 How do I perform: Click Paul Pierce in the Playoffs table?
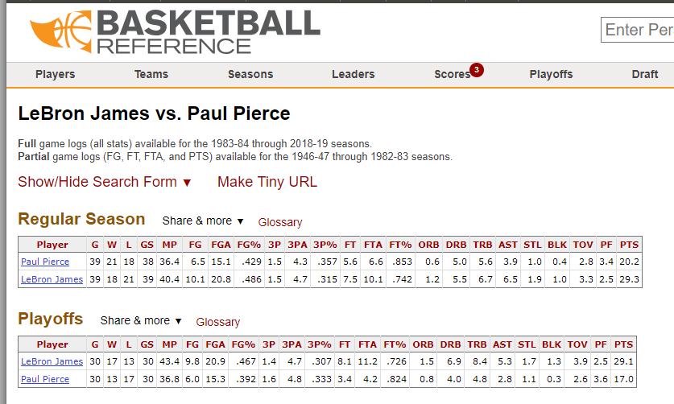click(x=45, y=379)
